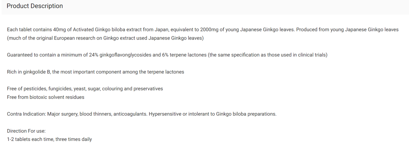Click the "Direction For use:" label
The width and height of the screenshot is (409, 148).
coord(26,131)
